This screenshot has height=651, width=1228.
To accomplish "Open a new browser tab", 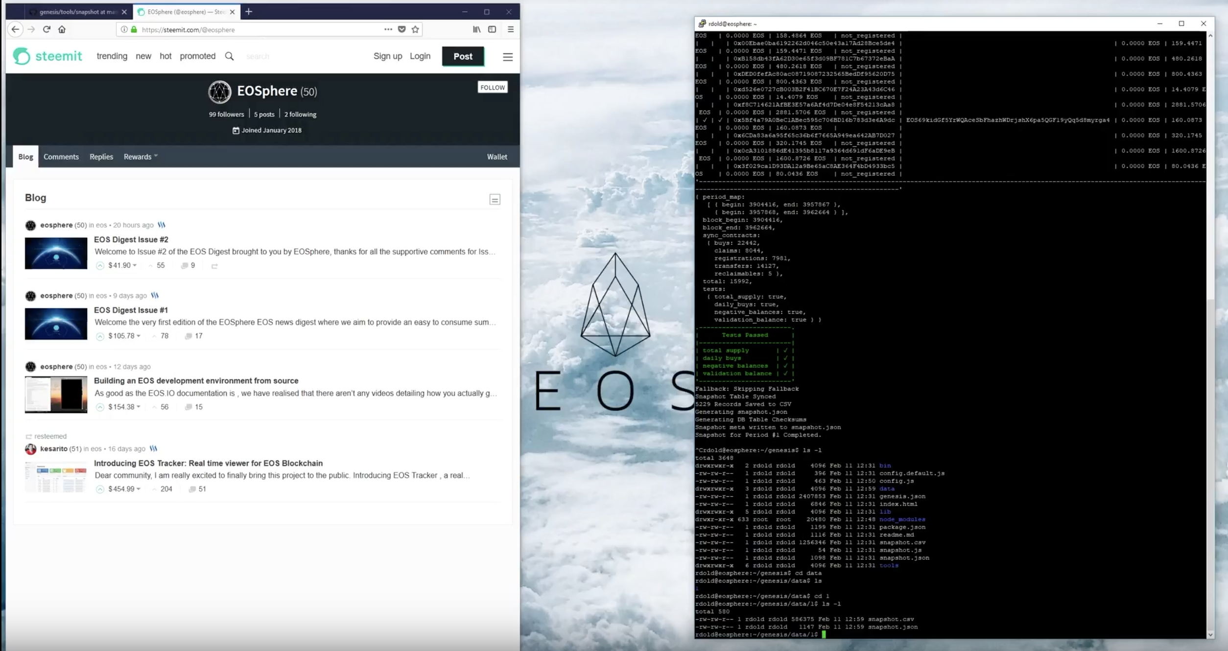I will click(x=249, y=12).
